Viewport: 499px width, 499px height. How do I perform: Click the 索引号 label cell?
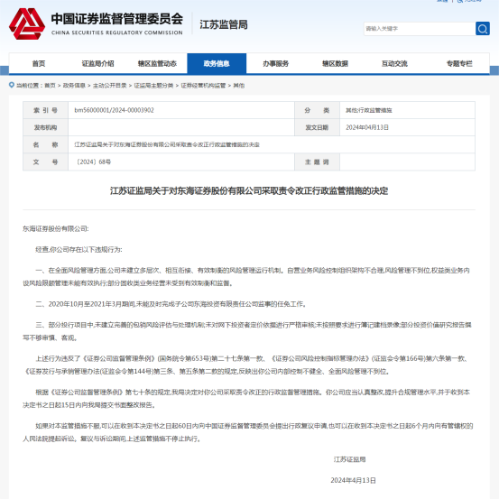[x=45, y=110]
